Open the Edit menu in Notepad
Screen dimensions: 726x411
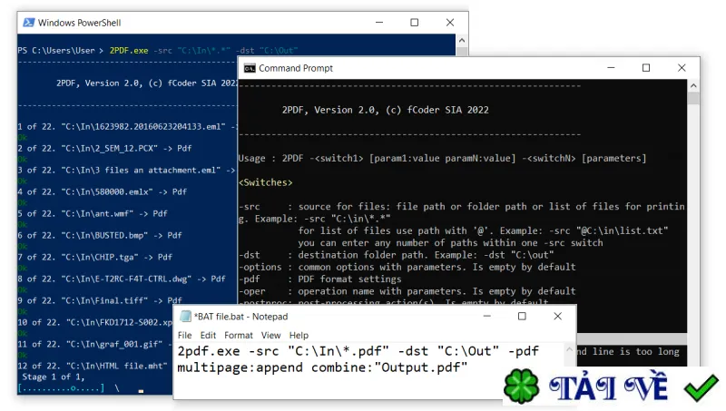point(208,335)
